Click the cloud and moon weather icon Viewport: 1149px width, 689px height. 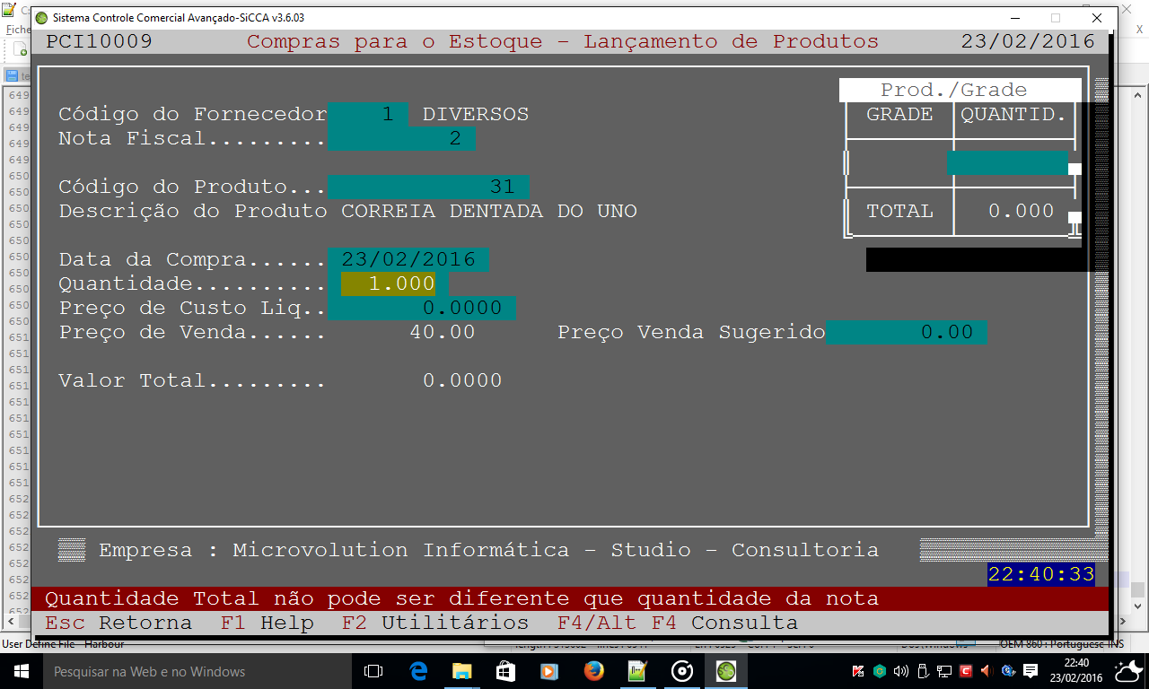pyautogui.click(x=1128, y=671)
